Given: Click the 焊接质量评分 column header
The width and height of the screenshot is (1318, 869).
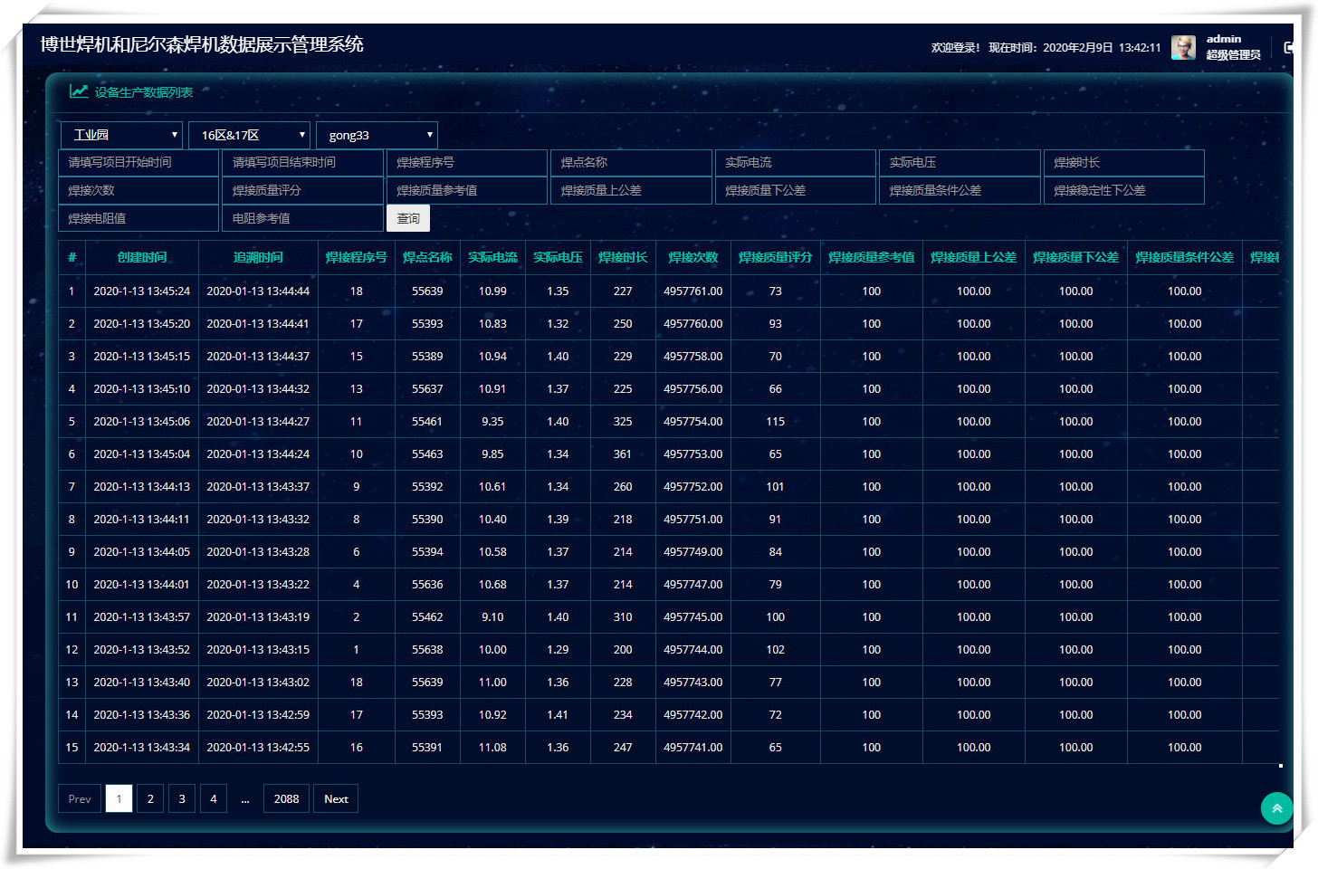Looking at the screenshot, I should [775, 257].
